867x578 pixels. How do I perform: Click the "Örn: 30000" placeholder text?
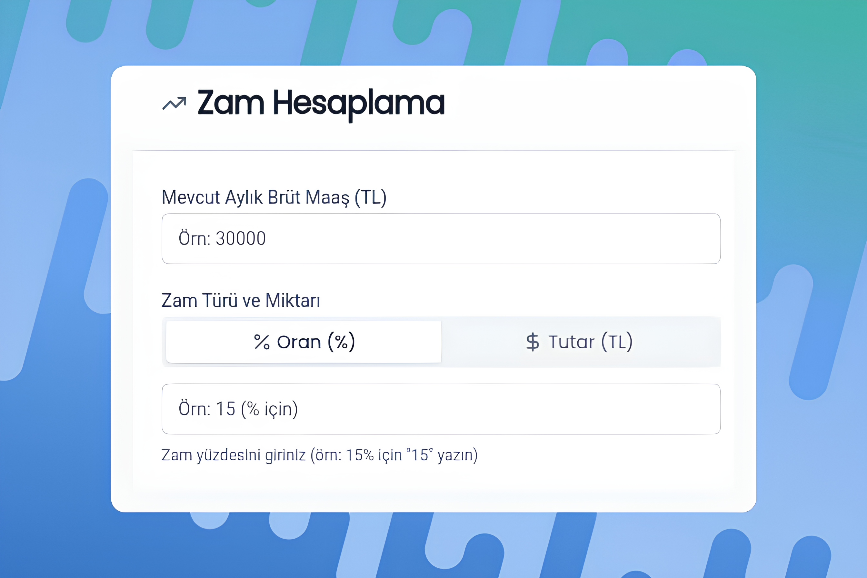click(x=222, y=238)
